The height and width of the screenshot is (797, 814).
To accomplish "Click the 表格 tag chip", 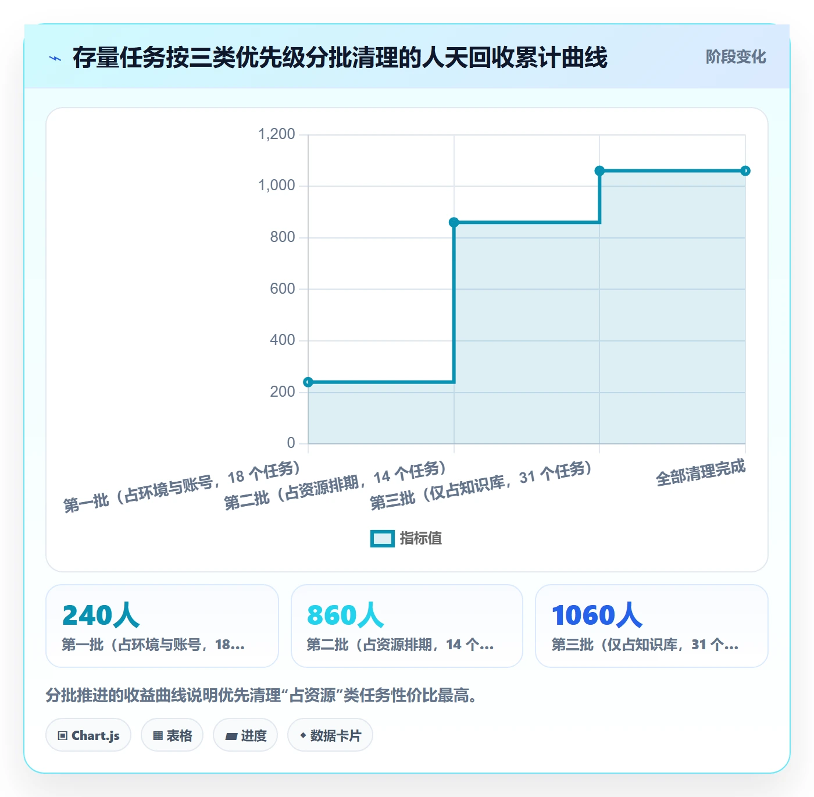I will pyautogui.click(x=172, y=735).
